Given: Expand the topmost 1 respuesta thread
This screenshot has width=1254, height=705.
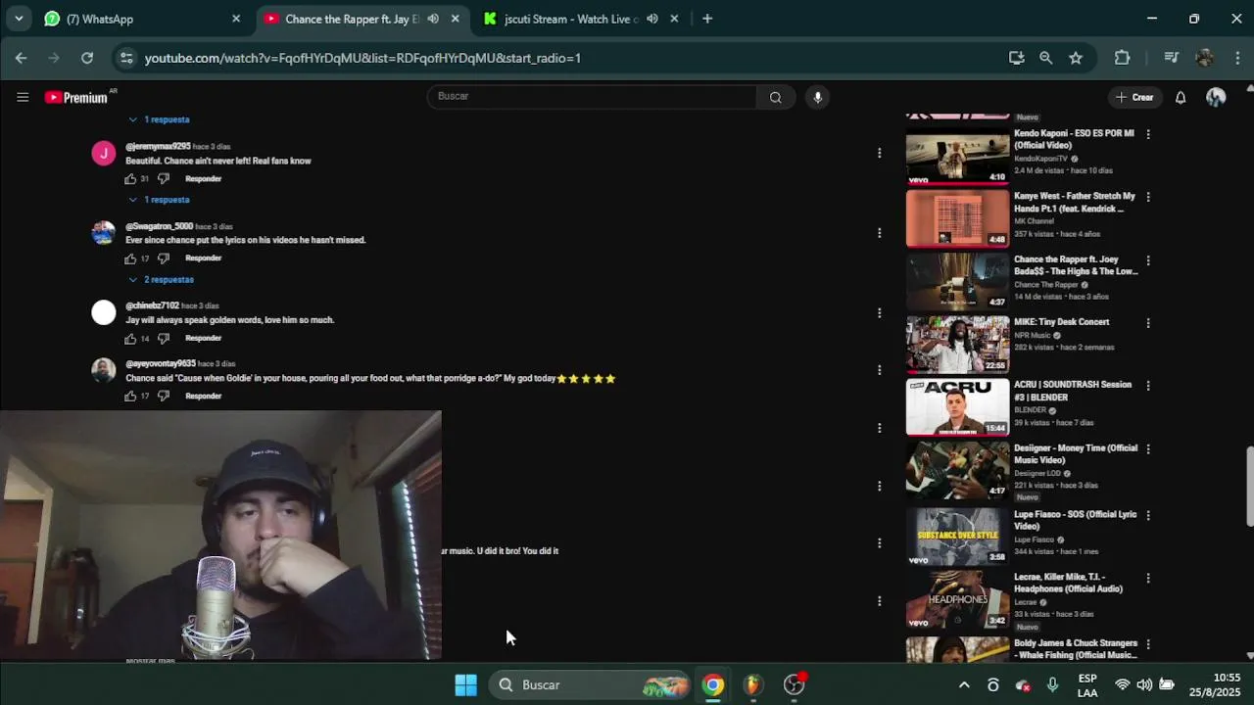Looking at the screenshot, I should click(x=159, y=119).
